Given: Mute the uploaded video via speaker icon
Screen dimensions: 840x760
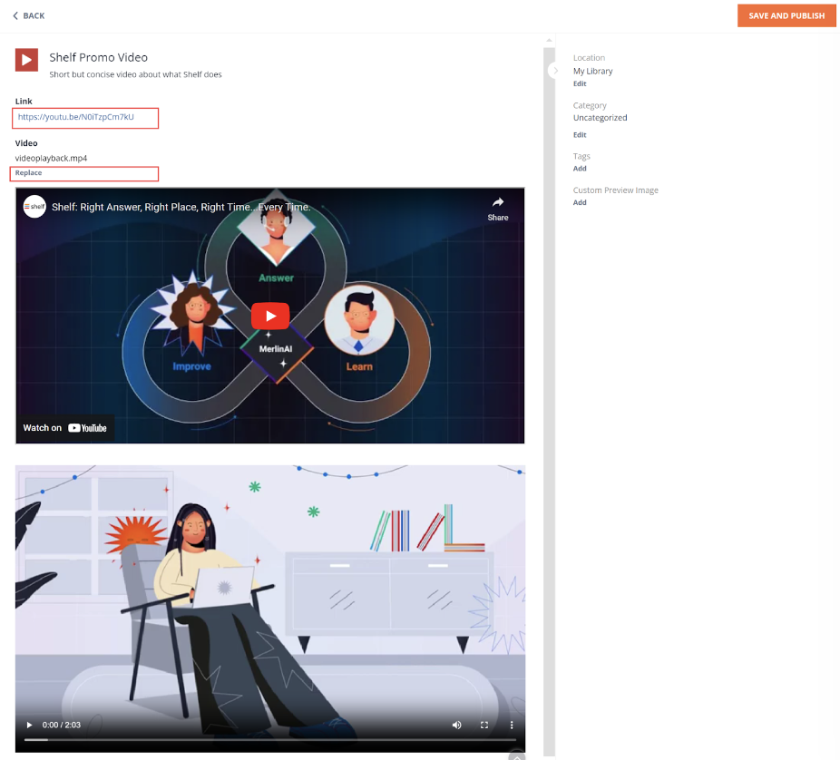Looking at the screenshot, I should (456, 725).
